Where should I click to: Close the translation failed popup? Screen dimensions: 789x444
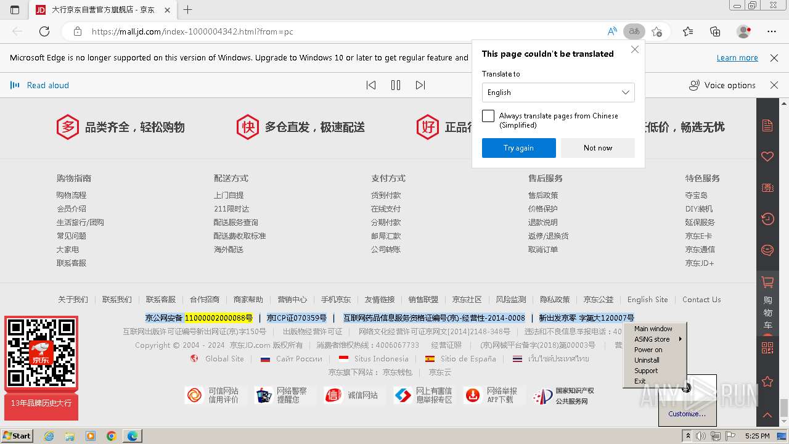pyautogui.click(x=635, y=50)
